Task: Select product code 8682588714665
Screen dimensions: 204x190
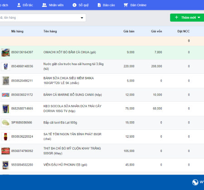Action: tap(22, 109)
